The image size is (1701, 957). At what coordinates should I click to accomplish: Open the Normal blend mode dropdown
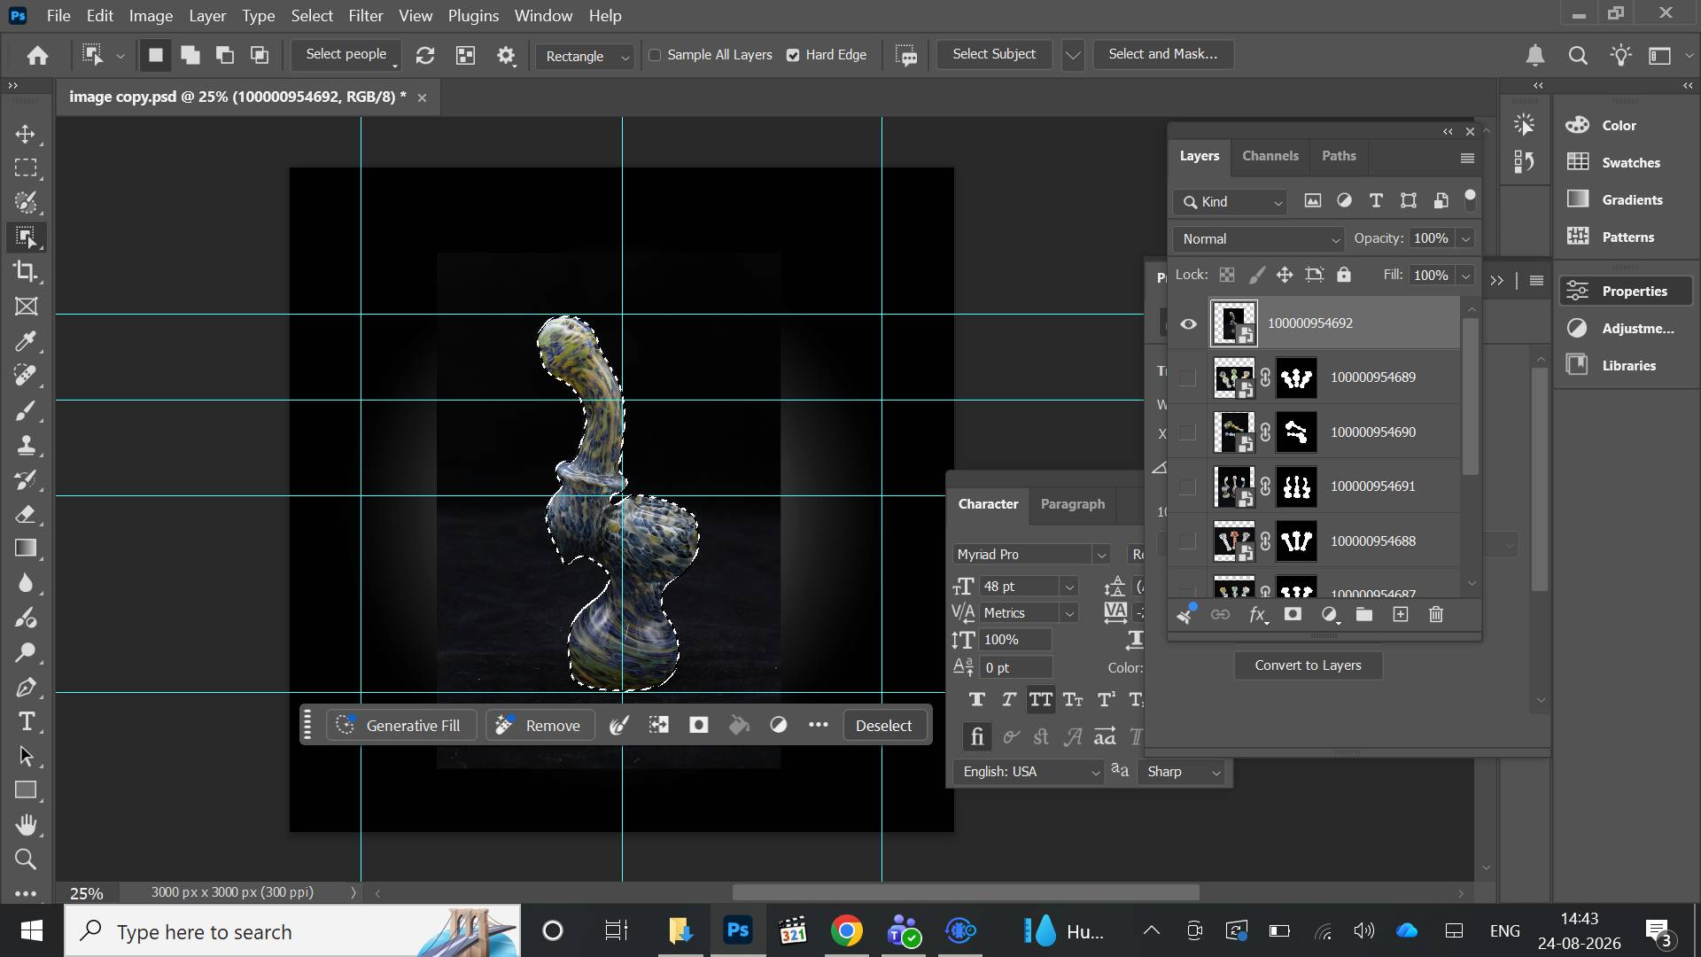1259,238
